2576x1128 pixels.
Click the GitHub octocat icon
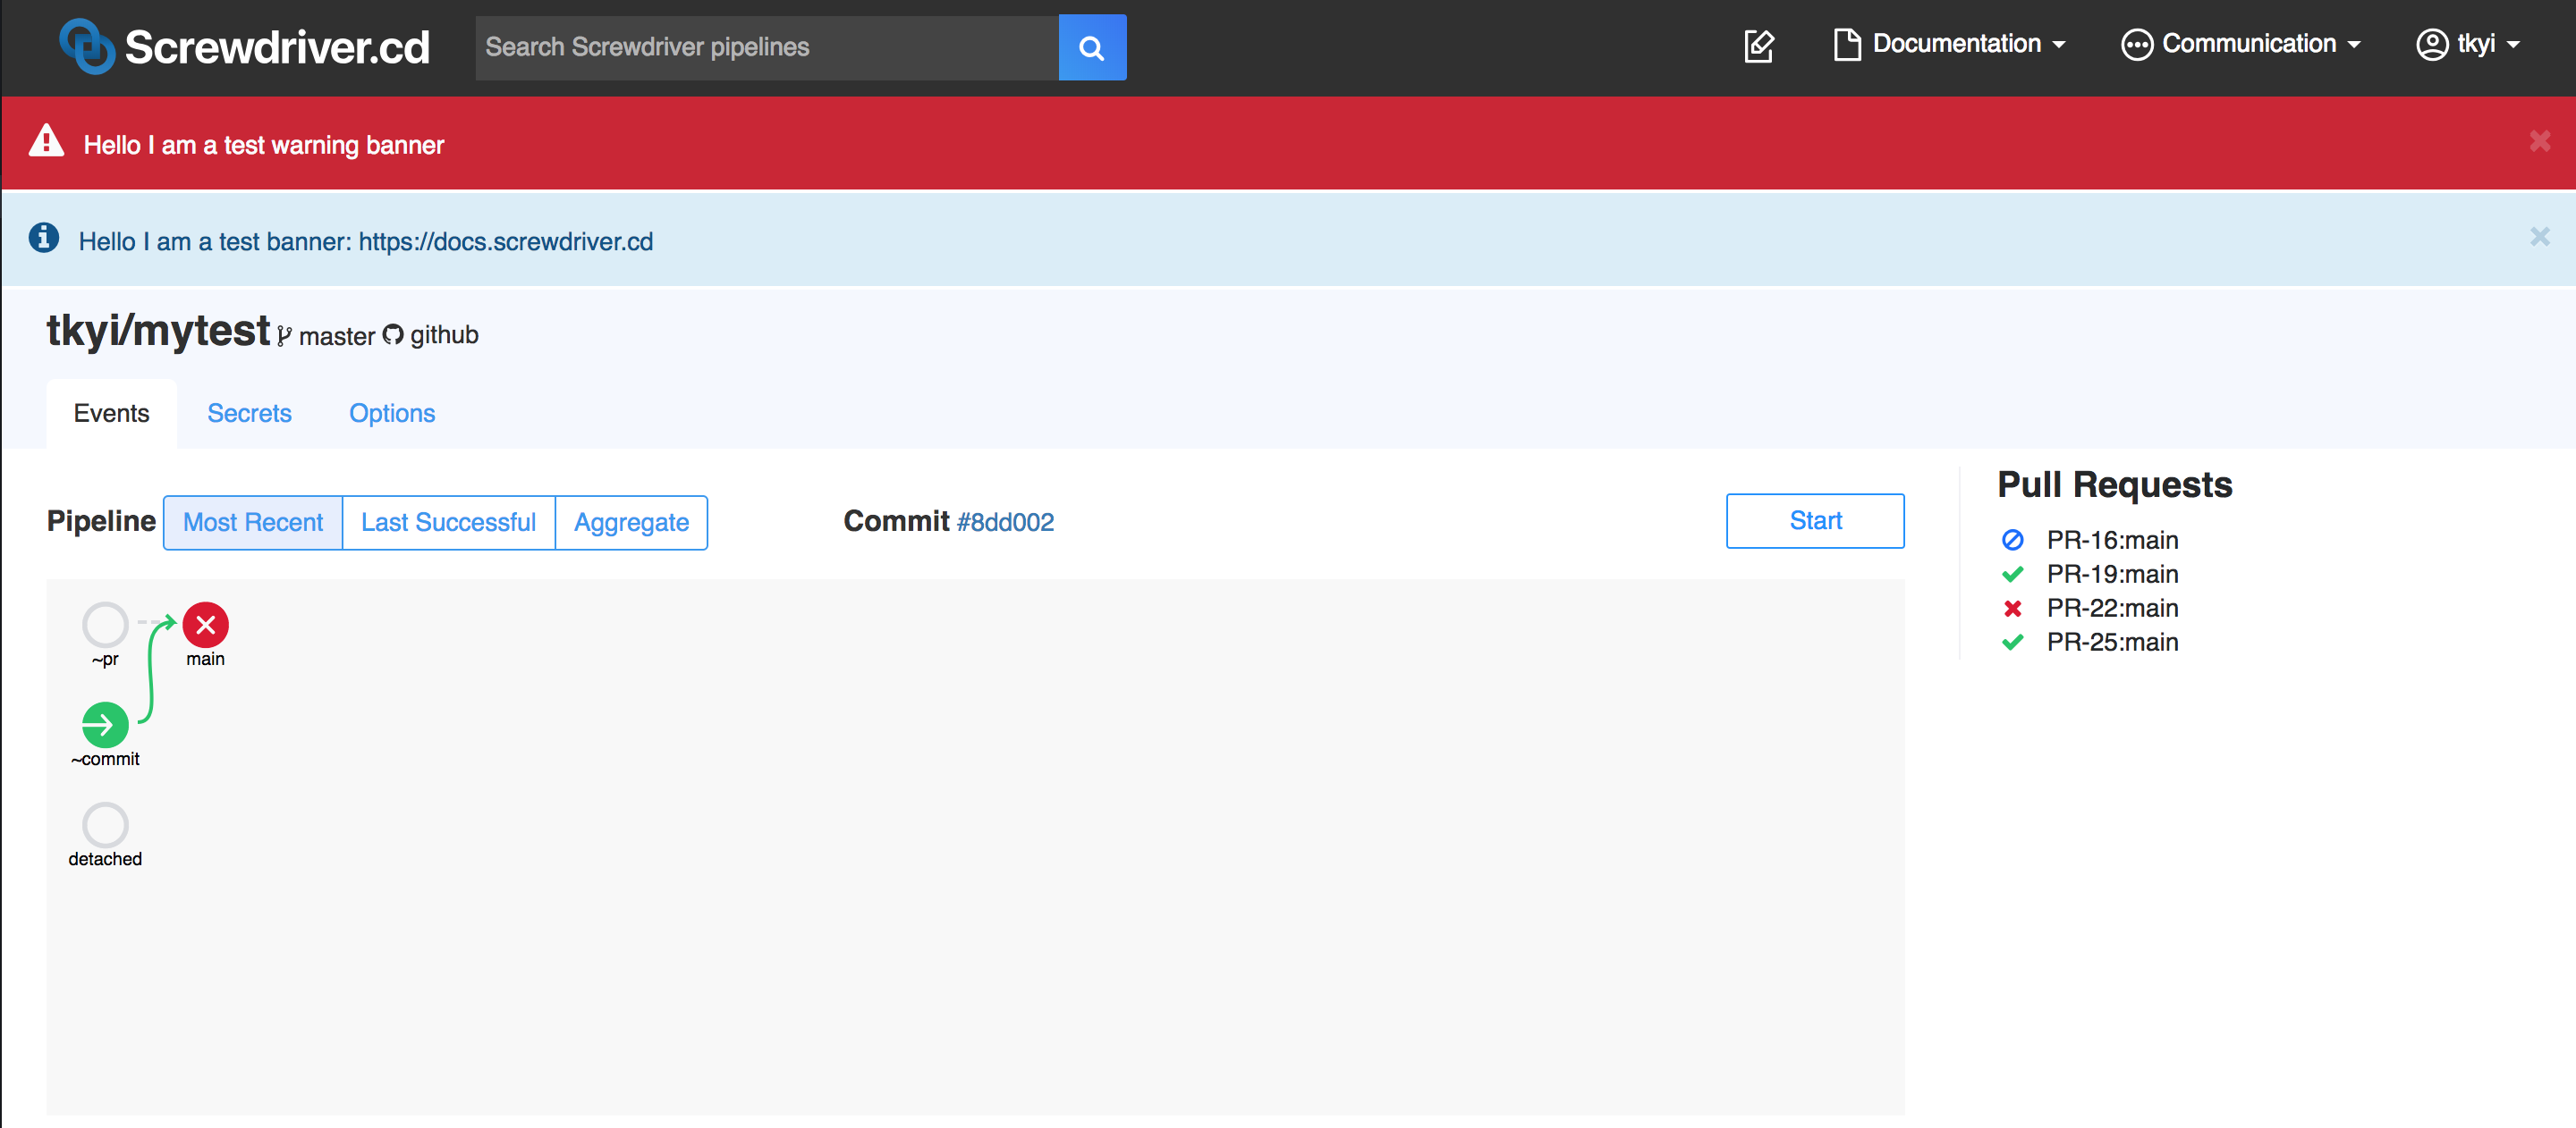coord(393,336)
